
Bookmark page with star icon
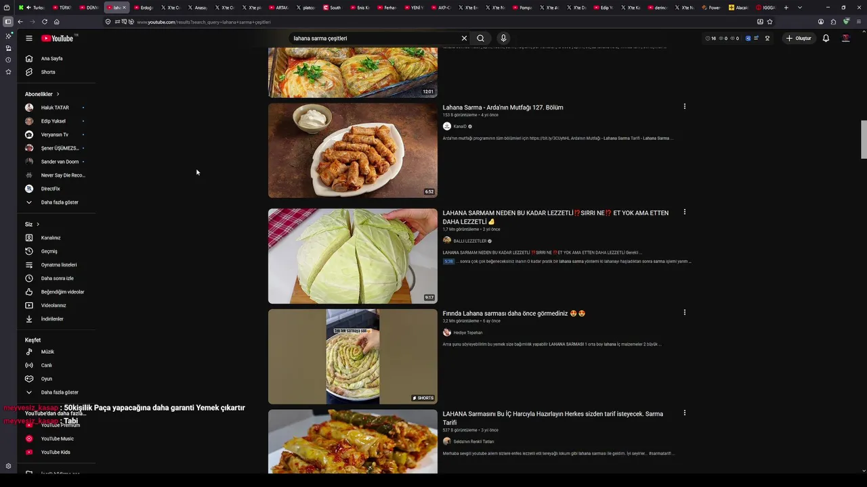coord(770,22)
